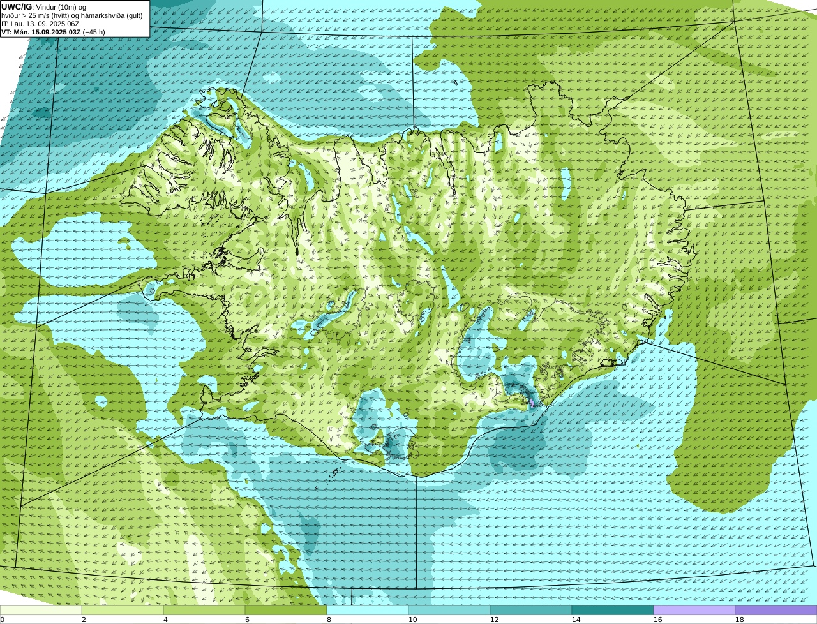Click the 12–14 m/s teal legend swatch

point(531,611)
